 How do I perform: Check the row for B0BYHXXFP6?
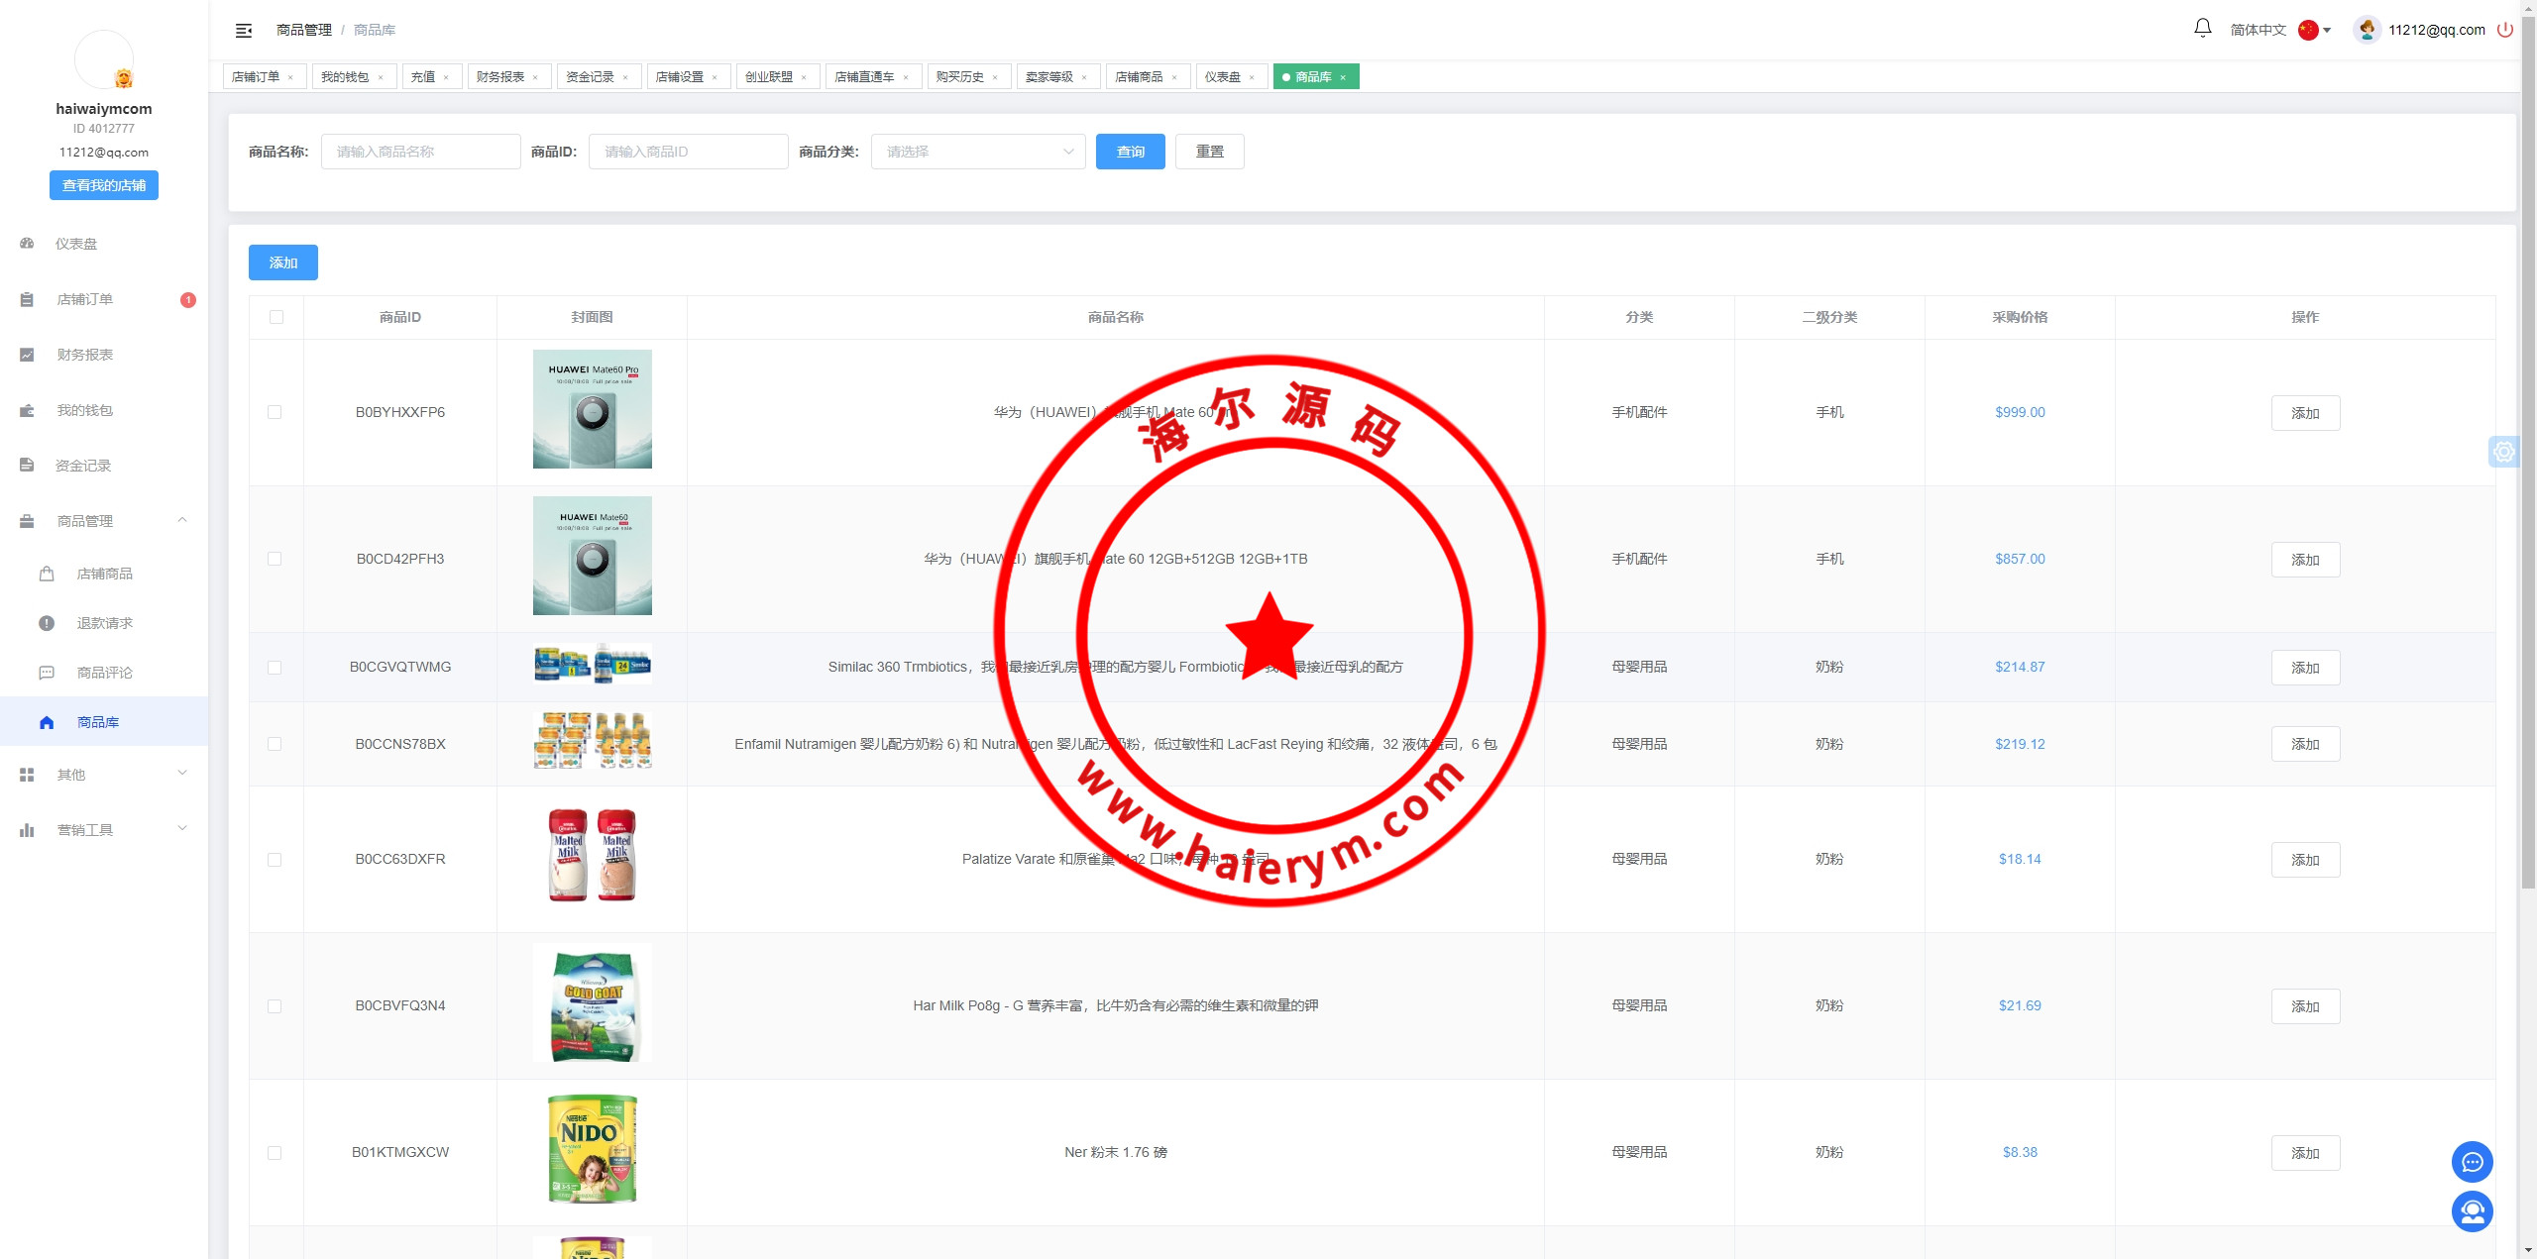point(275,412)
